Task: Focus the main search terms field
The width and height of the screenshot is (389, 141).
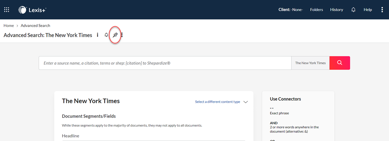Action: click(x=165, y=63)
